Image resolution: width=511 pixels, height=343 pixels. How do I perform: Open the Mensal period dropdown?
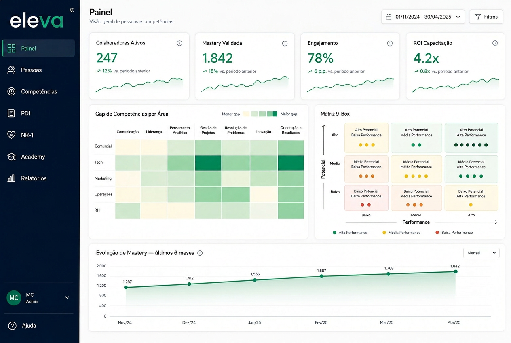point(481,253)
